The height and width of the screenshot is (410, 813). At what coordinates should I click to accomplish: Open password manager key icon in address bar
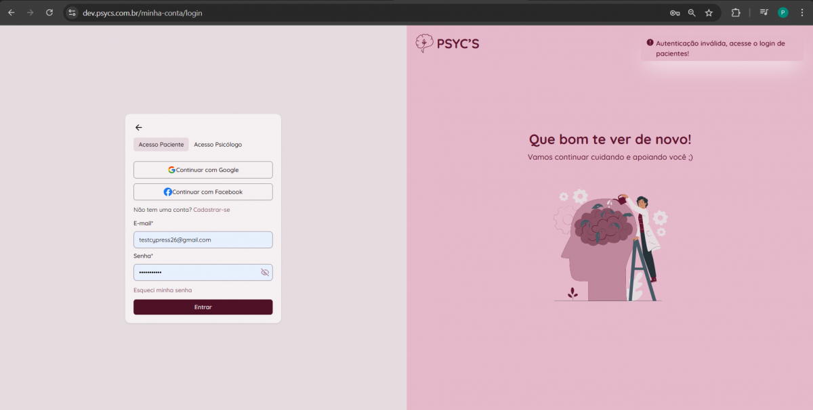(x=675, y=13)
